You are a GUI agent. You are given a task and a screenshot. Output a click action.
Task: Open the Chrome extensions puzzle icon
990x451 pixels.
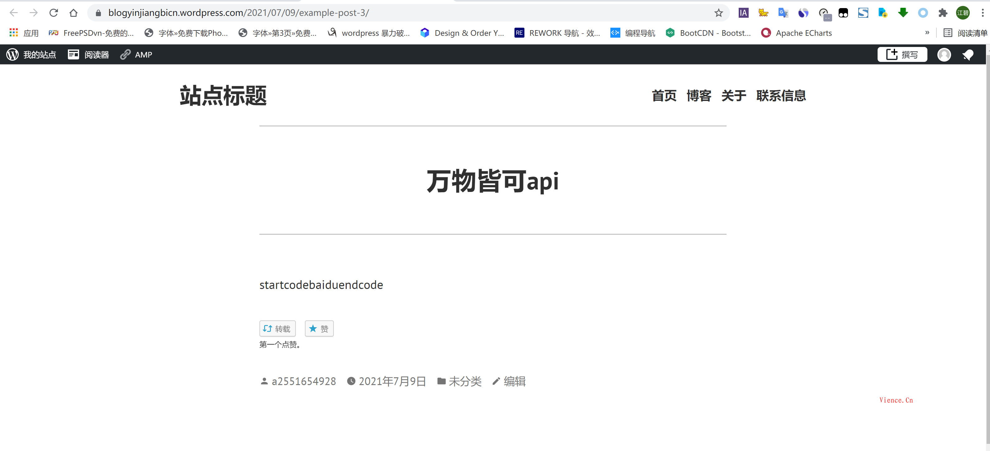942,13
